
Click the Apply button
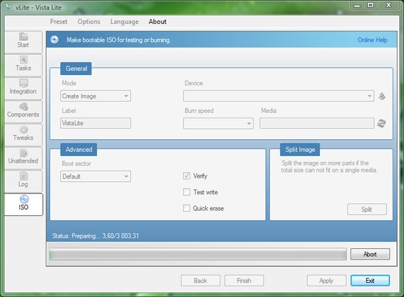click(326, 280)
